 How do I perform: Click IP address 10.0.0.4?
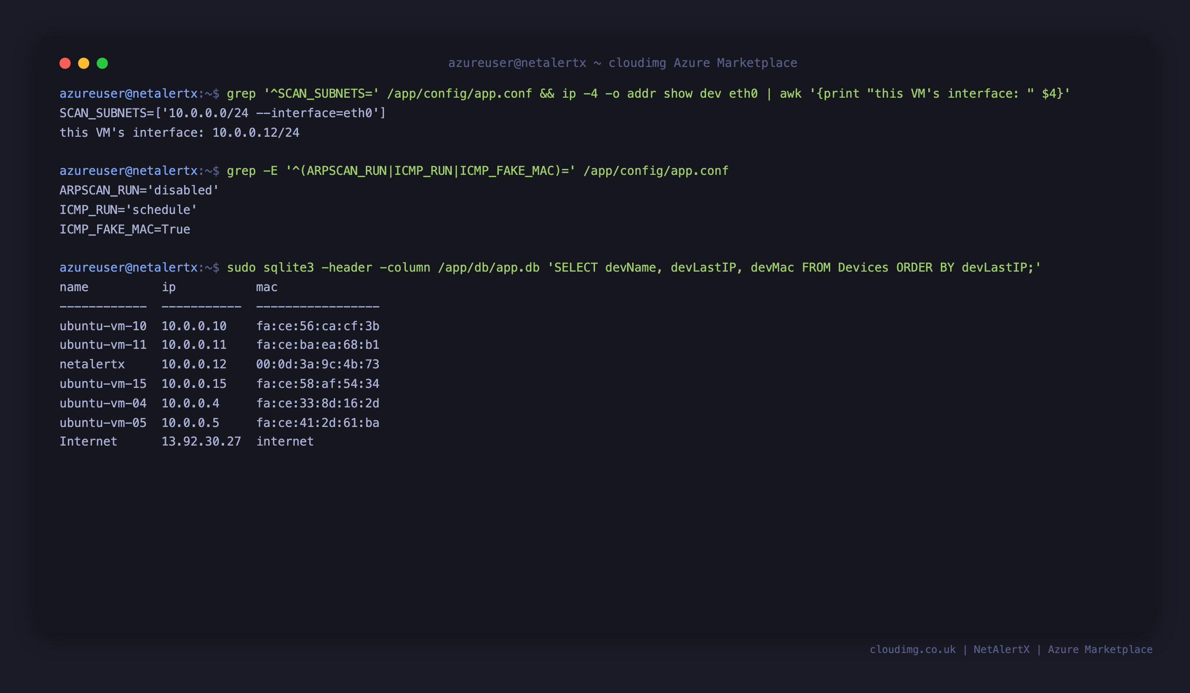[x=190, y=403]
